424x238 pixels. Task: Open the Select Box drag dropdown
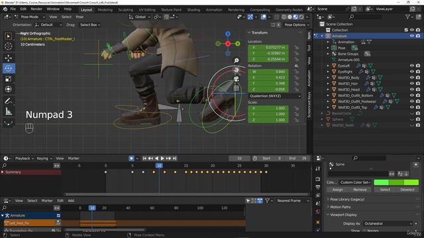[90, 25]
